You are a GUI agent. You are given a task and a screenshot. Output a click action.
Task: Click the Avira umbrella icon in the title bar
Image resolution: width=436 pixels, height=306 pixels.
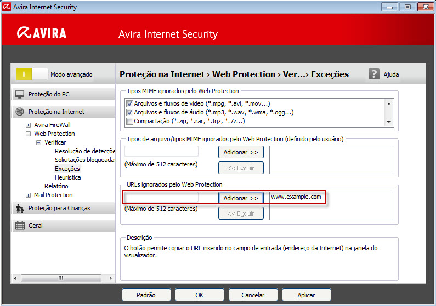pyautogui.click(x=7, y=7)
